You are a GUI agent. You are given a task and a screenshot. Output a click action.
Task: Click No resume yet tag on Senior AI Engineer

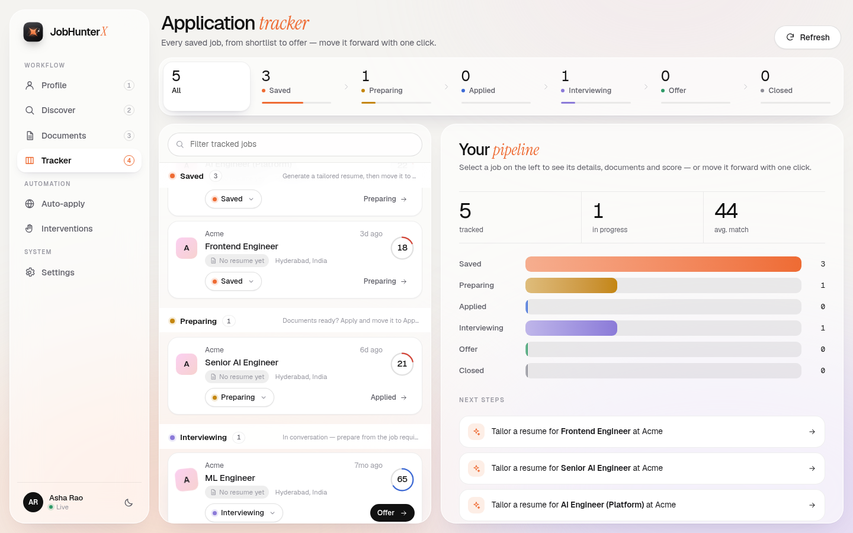click(x=237, y=377)
